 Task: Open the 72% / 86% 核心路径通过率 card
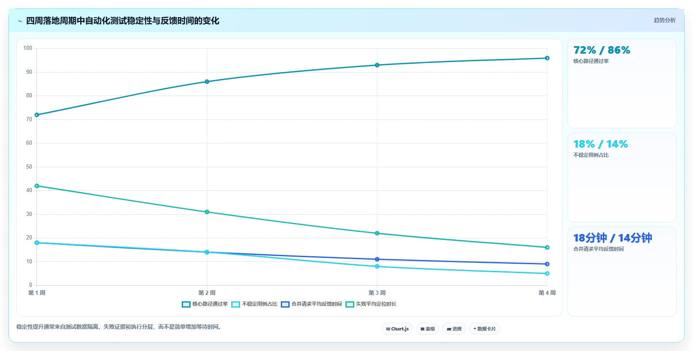[x=622, y=83]
